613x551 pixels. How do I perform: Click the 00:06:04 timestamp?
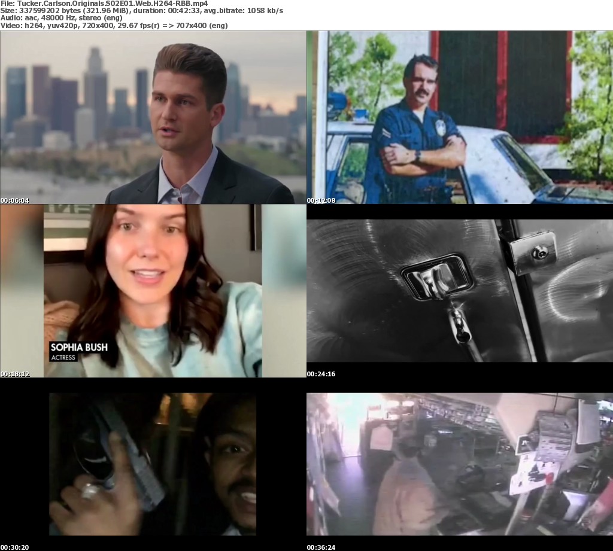coord(14,200)
